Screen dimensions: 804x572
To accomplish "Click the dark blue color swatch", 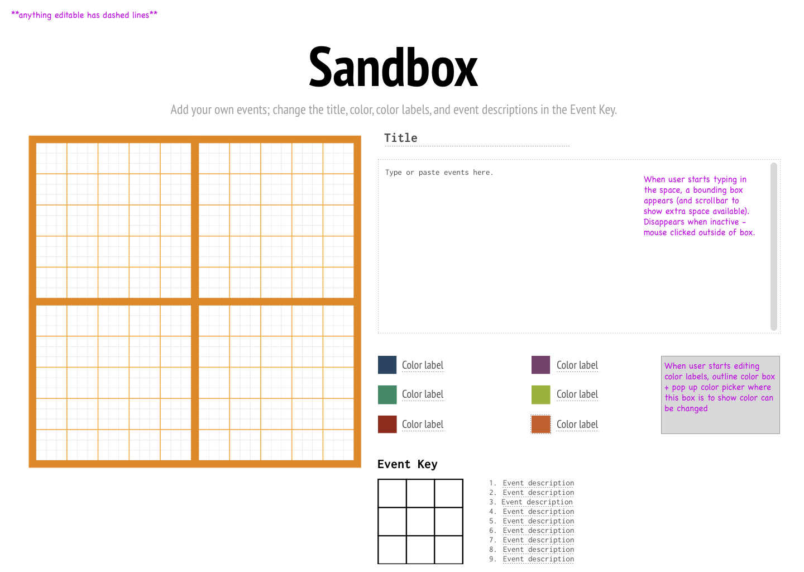I will (x=387, y=365).
